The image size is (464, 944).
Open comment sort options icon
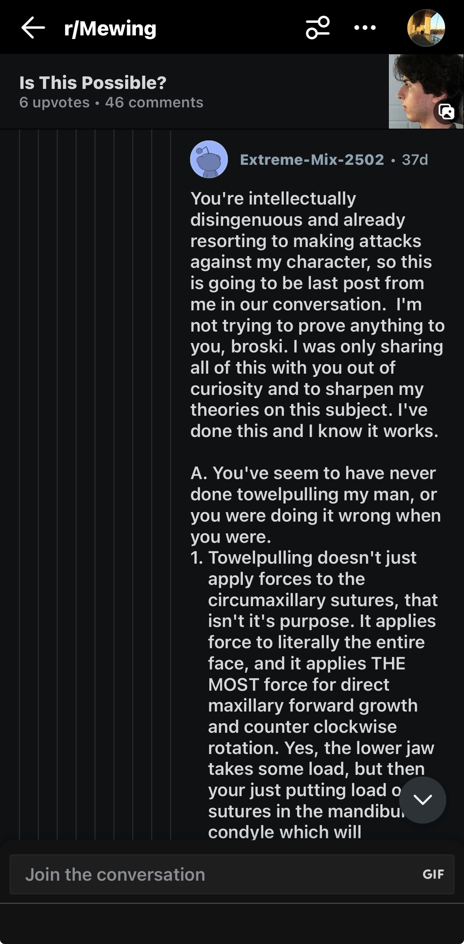pos(318,28)
